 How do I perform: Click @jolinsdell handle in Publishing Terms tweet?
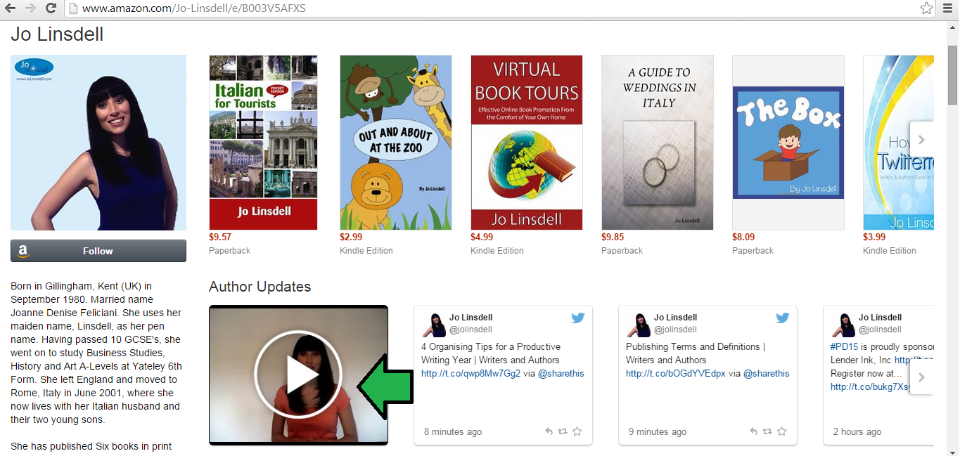(x=675, y=330)
